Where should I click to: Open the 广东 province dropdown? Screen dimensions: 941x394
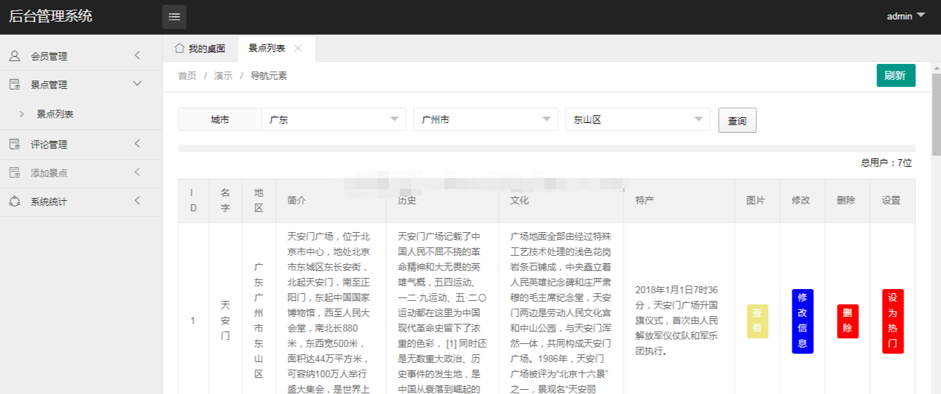(334, 119)
